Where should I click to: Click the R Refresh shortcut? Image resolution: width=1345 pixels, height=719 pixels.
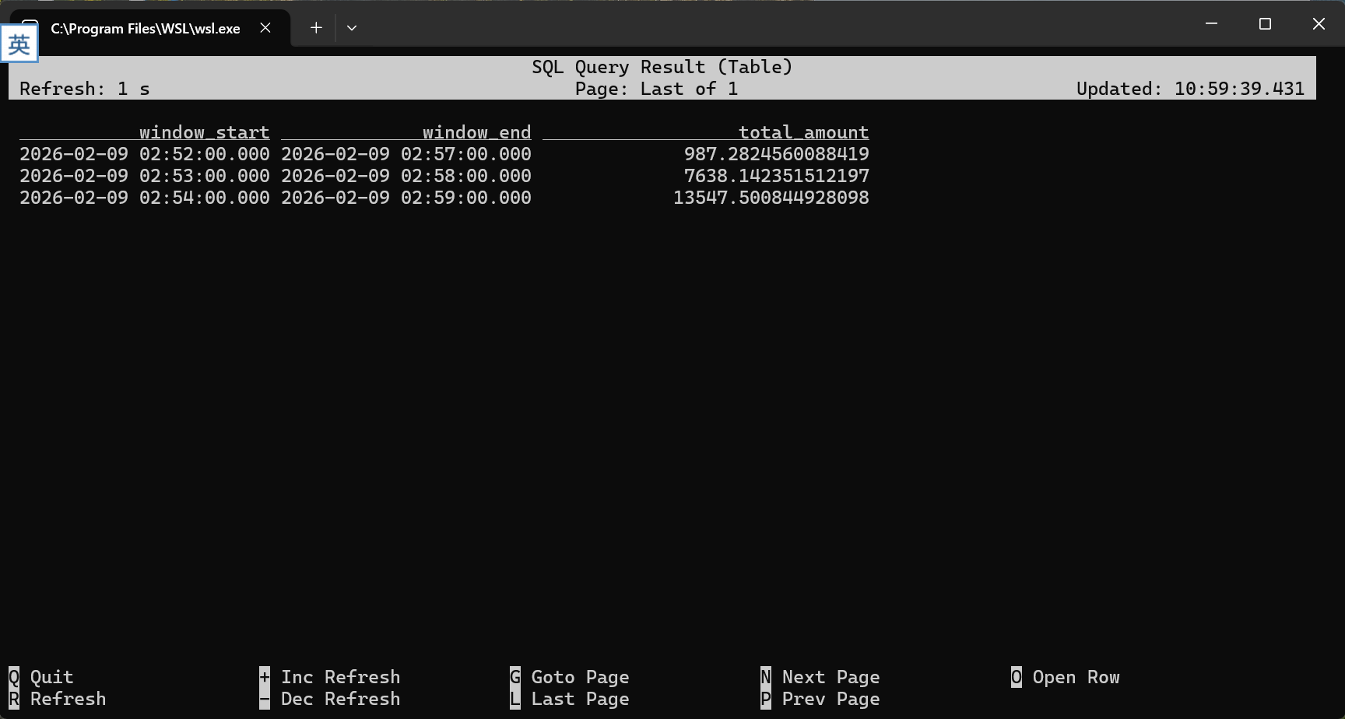click(x=58, y=699)
